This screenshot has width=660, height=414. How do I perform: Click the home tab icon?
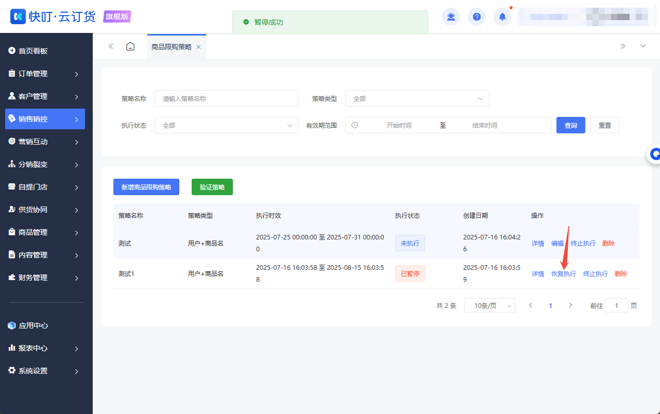[x=130, y=46]
